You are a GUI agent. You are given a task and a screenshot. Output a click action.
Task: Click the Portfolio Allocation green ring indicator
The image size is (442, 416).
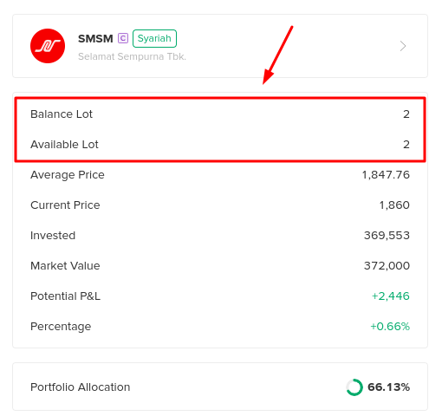[354, 387]
